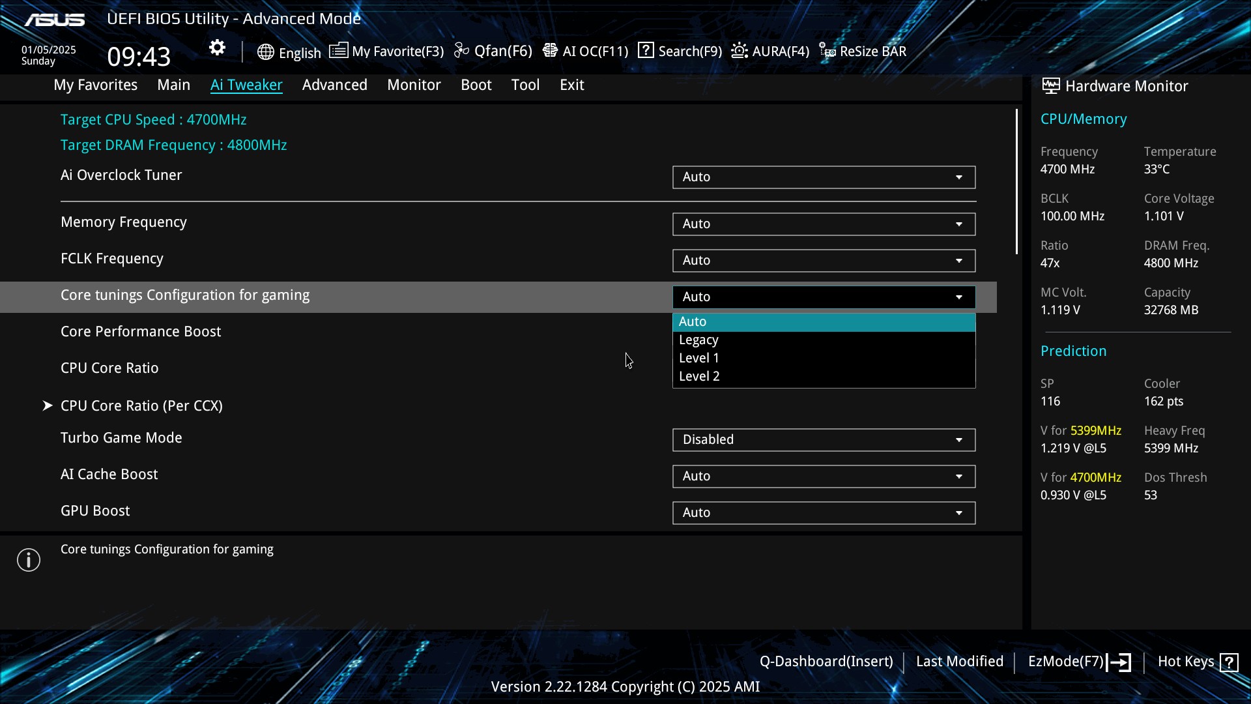Expand the Ai Overclock Tuner dropdown
This screenshot has width=1251, height=704.
[x=824, y=177]
